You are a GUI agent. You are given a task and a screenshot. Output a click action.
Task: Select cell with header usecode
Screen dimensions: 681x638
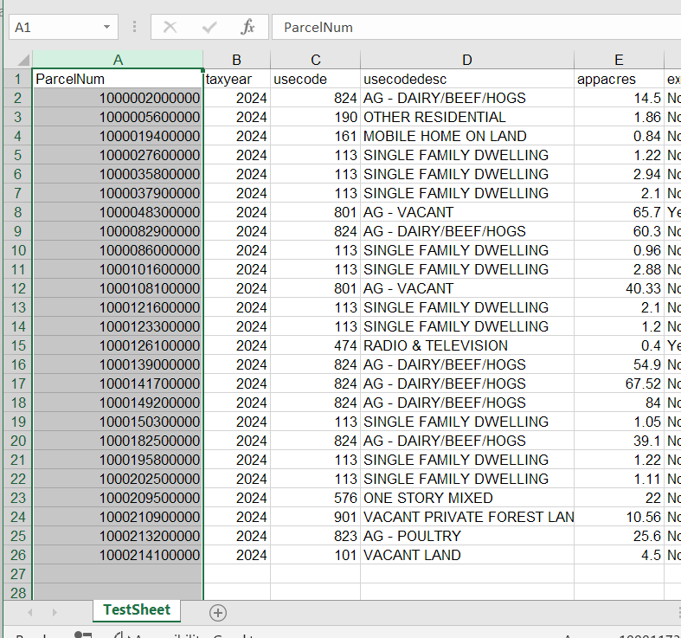tap(315, 79)
